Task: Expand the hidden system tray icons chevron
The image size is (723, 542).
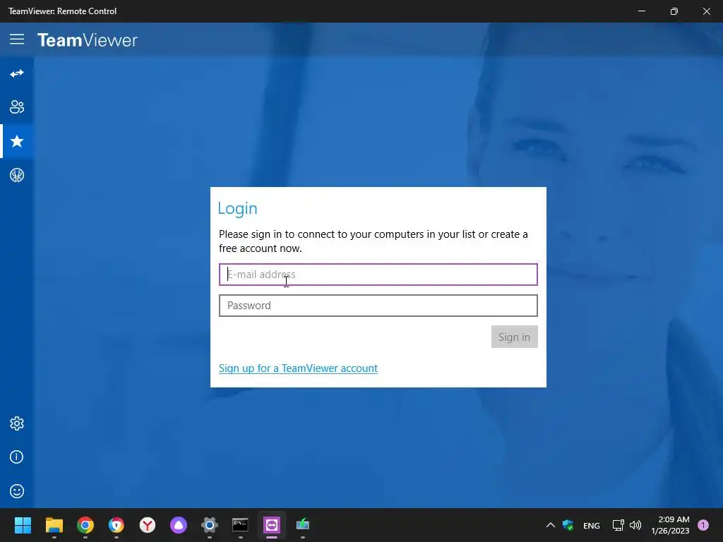Action: click(551, 525)
